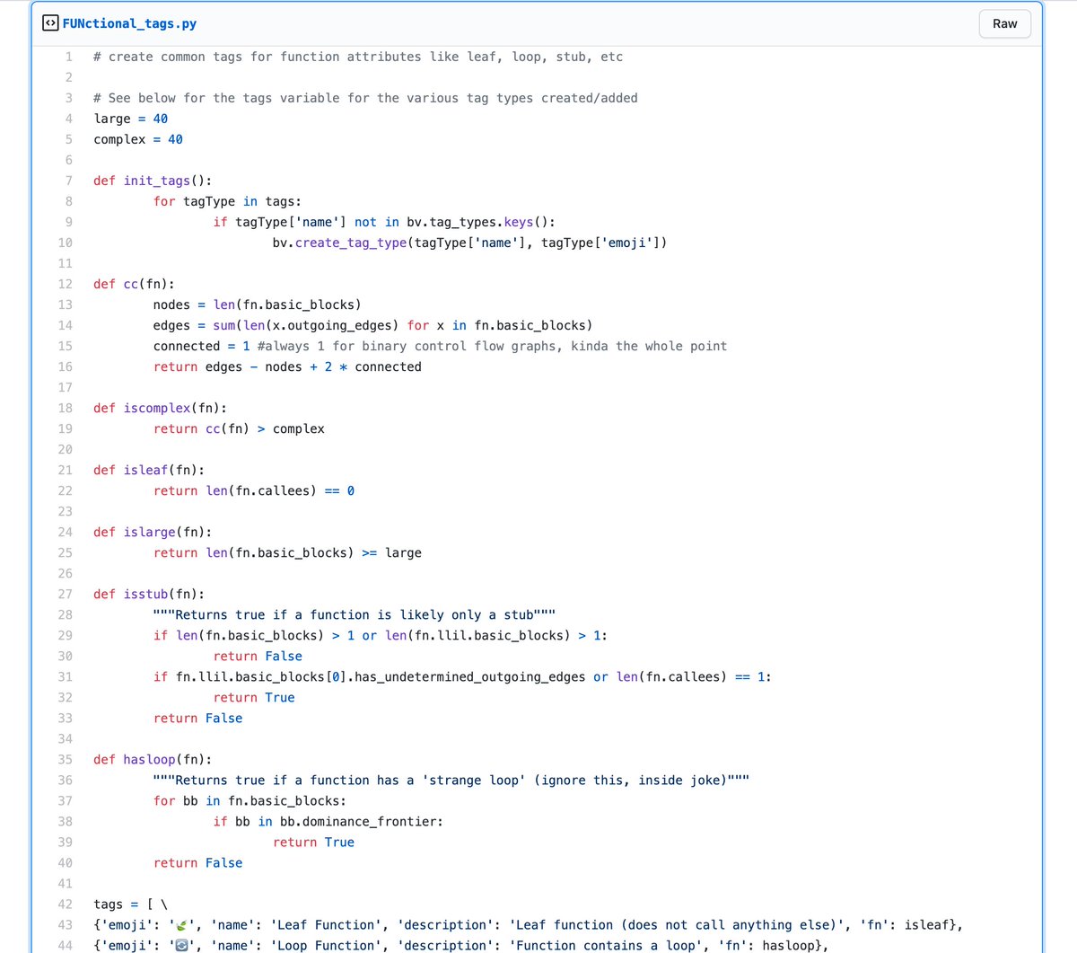
Task: Select line number 21
Action: [x=66, y=470]
